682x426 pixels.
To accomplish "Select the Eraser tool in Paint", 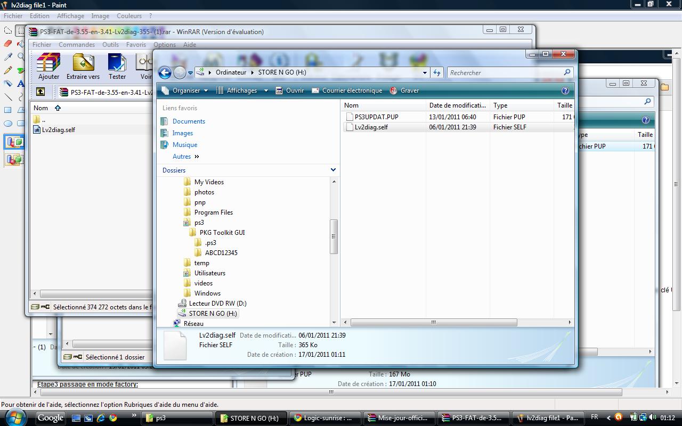I will pos(8,44).
